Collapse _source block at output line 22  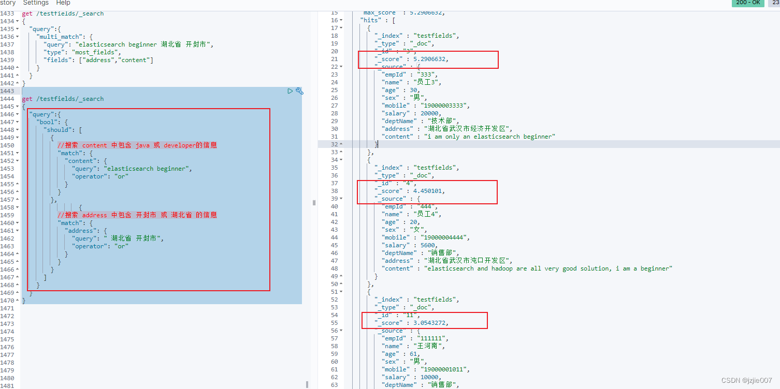coord(341,67)
